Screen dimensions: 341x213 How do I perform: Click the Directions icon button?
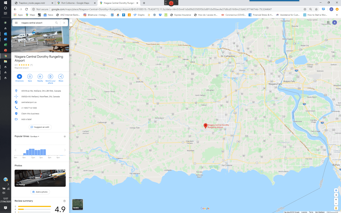click(19, 77)
